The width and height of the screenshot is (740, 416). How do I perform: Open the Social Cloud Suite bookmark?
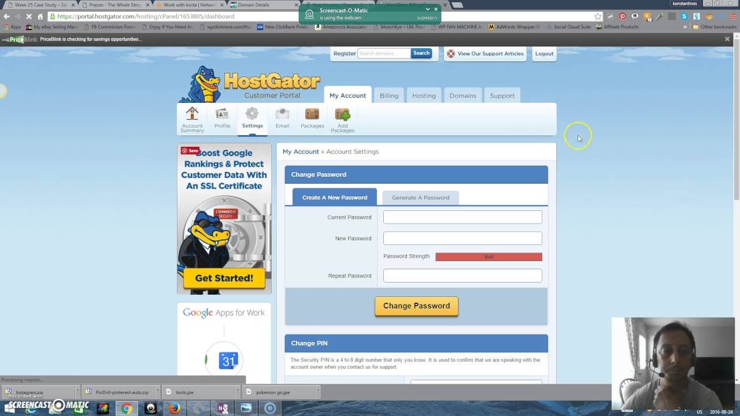tap(568, 27)
